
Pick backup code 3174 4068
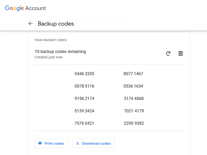coord(134,99)
